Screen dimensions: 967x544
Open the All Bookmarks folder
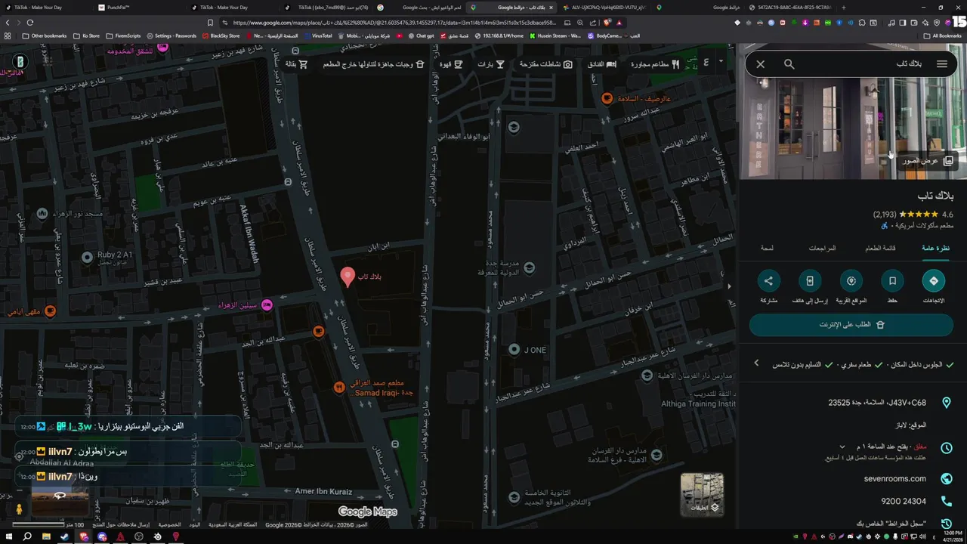[x=942, y=36]
